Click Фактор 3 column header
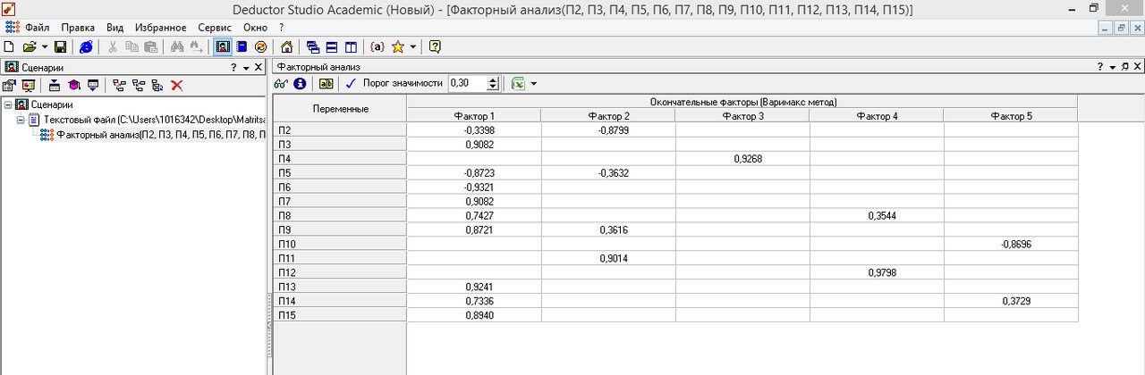Viewport: 1145px width, 375px height. click(742, 116)
